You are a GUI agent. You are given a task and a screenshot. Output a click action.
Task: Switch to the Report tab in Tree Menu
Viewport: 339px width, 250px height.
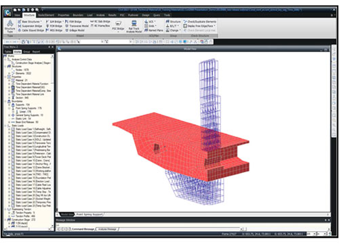(x=36, y=51)
